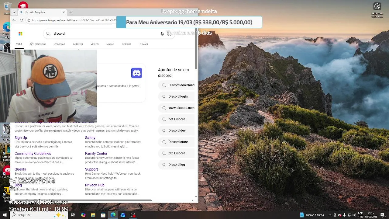
Task: Click the Meet Now camera tray icon
Action: point(335,215)
